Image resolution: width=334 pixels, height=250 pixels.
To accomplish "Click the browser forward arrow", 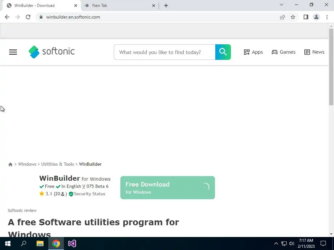I will point(18,17).
